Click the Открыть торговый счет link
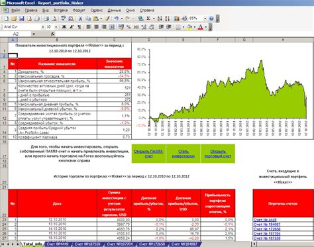Screen dimensions: 314x247 tap(218, 154)
